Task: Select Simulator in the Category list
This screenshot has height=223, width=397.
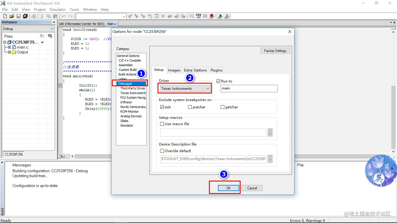Action: 127,125
